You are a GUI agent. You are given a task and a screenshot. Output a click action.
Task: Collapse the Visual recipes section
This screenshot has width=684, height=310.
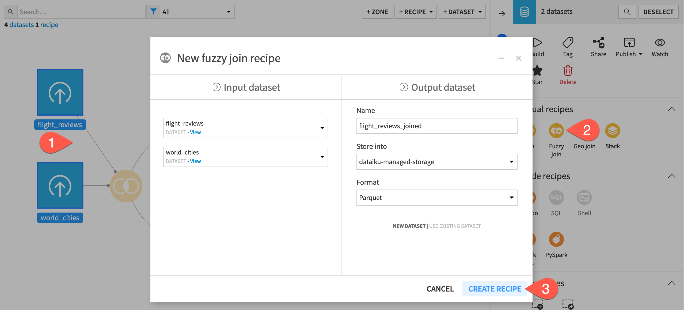click(x=671, y=109)
